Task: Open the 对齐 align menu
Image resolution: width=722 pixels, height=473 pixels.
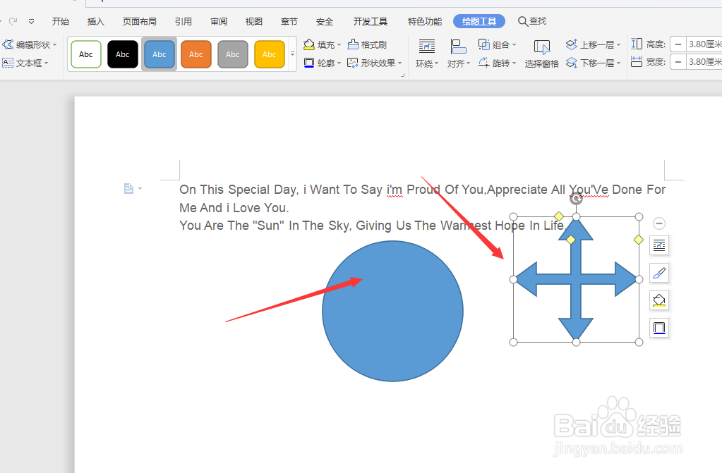Action: coord(458,54)
